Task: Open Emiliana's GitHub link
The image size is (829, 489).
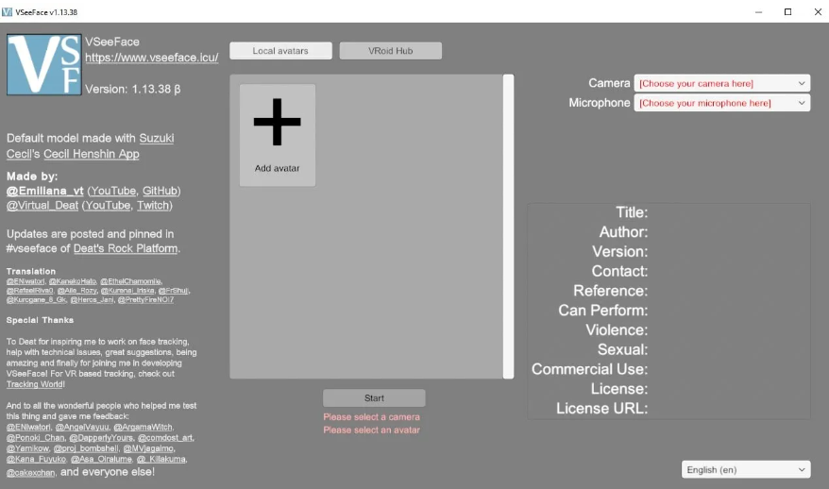Action: coord(161,191)
